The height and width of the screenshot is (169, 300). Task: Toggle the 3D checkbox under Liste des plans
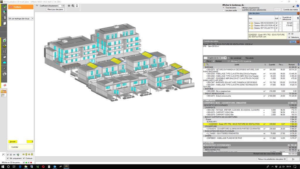click(x=289, y=34)
